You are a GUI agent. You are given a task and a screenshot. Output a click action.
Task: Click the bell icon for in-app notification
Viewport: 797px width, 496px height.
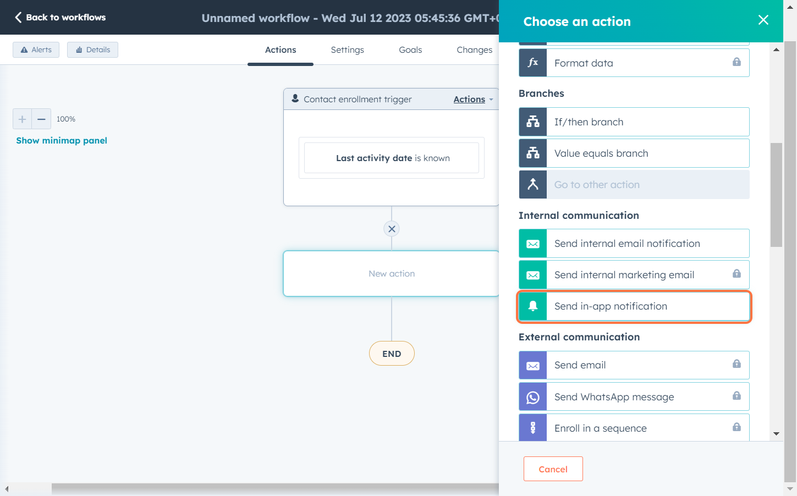[x=532, y=306]
